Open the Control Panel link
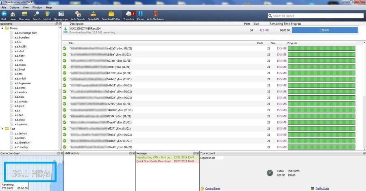The width and height of the screenshot is (366, 191). click(x=212, y=189)
